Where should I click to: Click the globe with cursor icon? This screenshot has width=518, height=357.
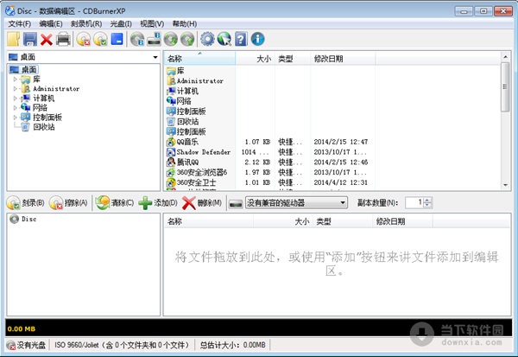224,39
